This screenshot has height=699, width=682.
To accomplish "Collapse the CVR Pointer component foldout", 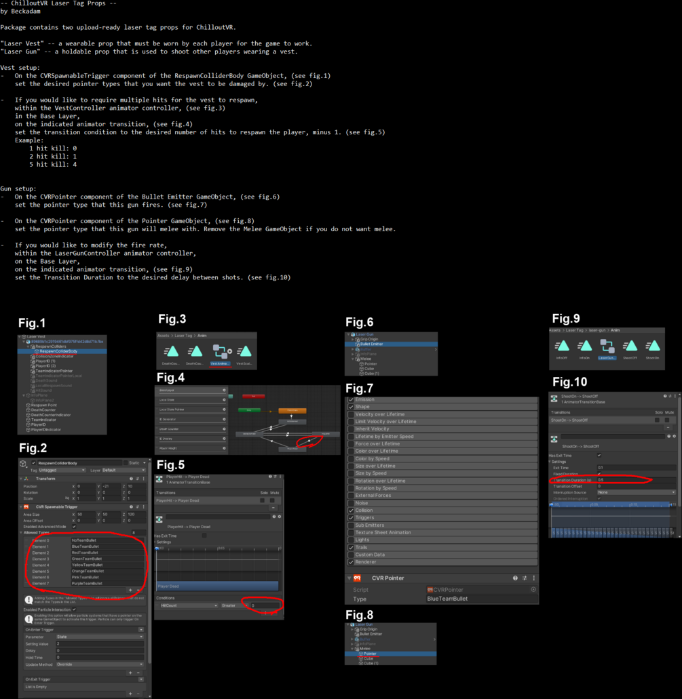I will point(349,578).
